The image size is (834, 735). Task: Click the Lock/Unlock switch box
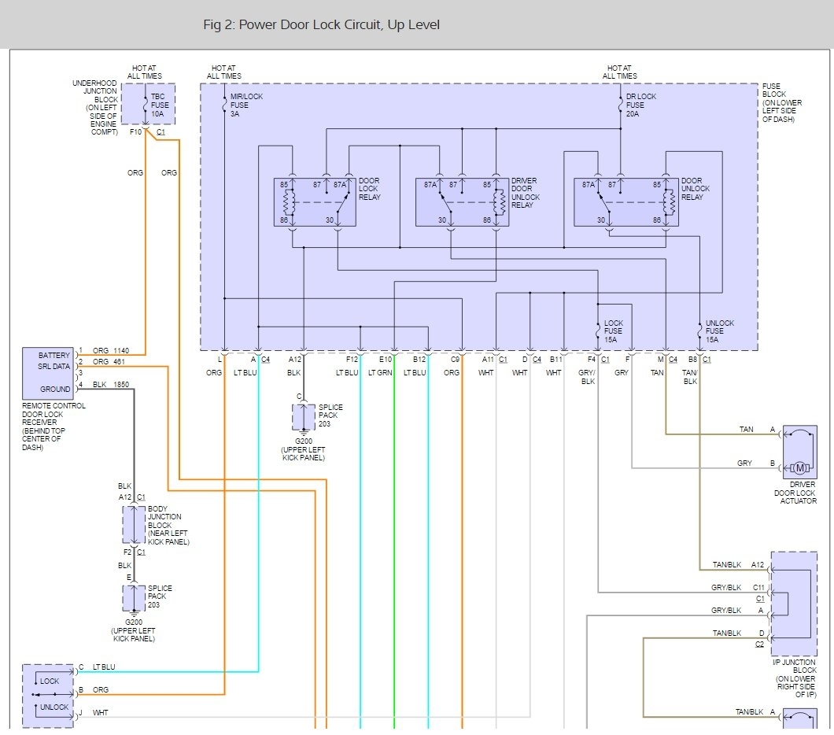[48, 696]
